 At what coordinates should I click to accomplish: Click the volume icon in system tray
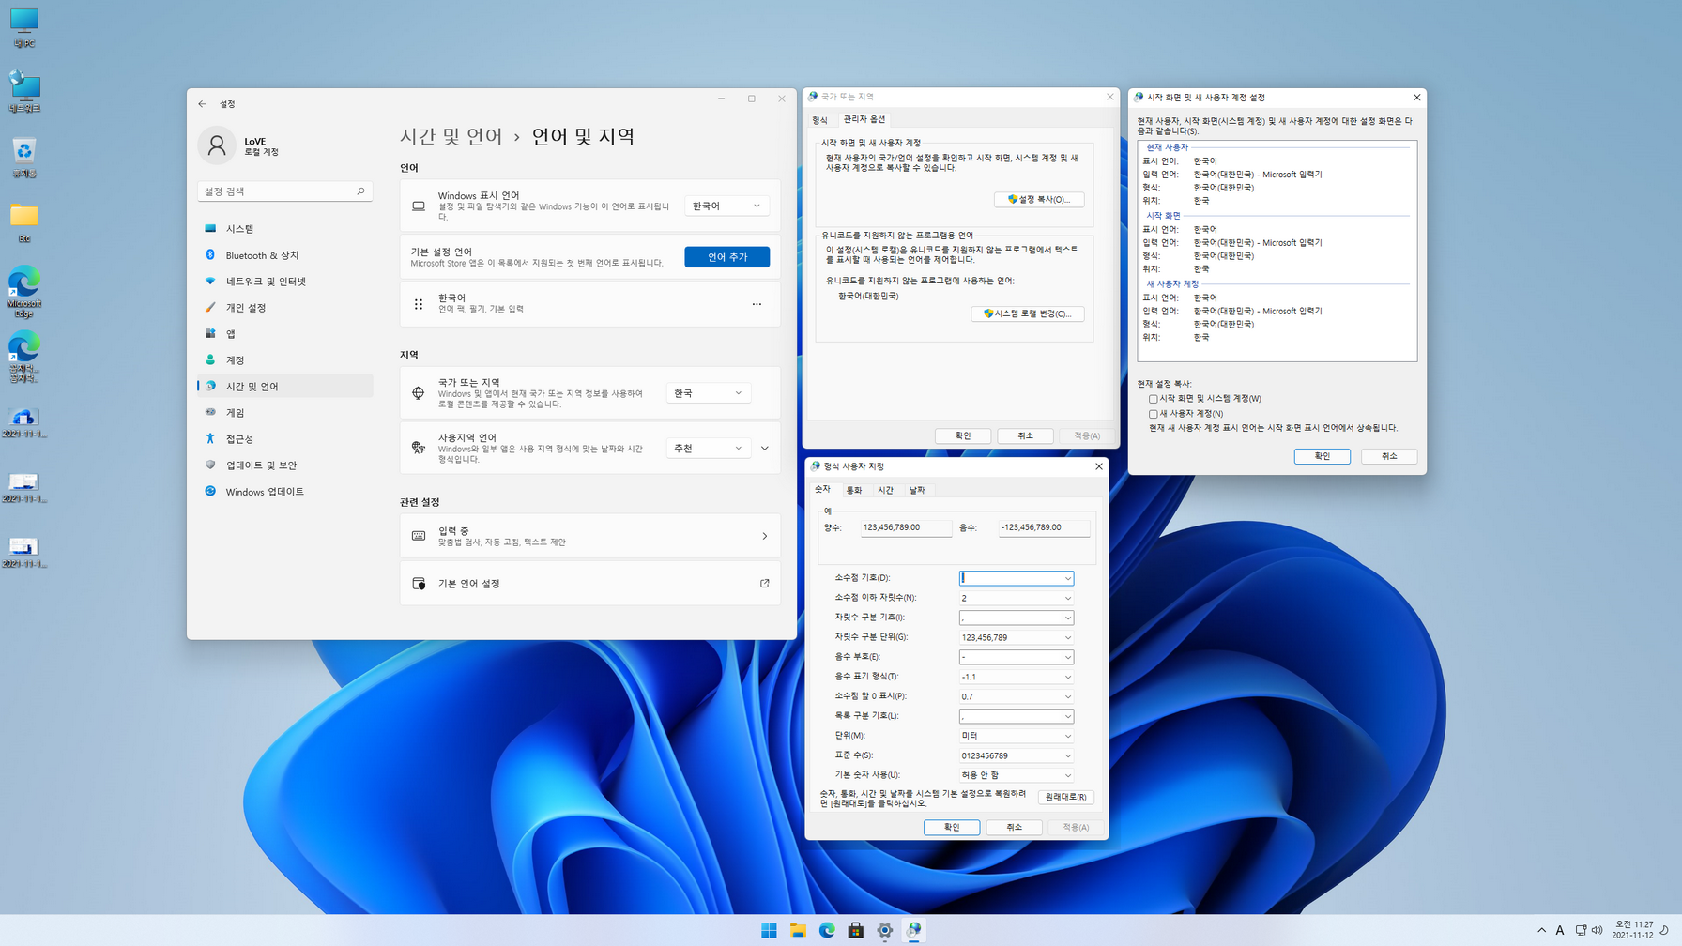point(1598,930)
